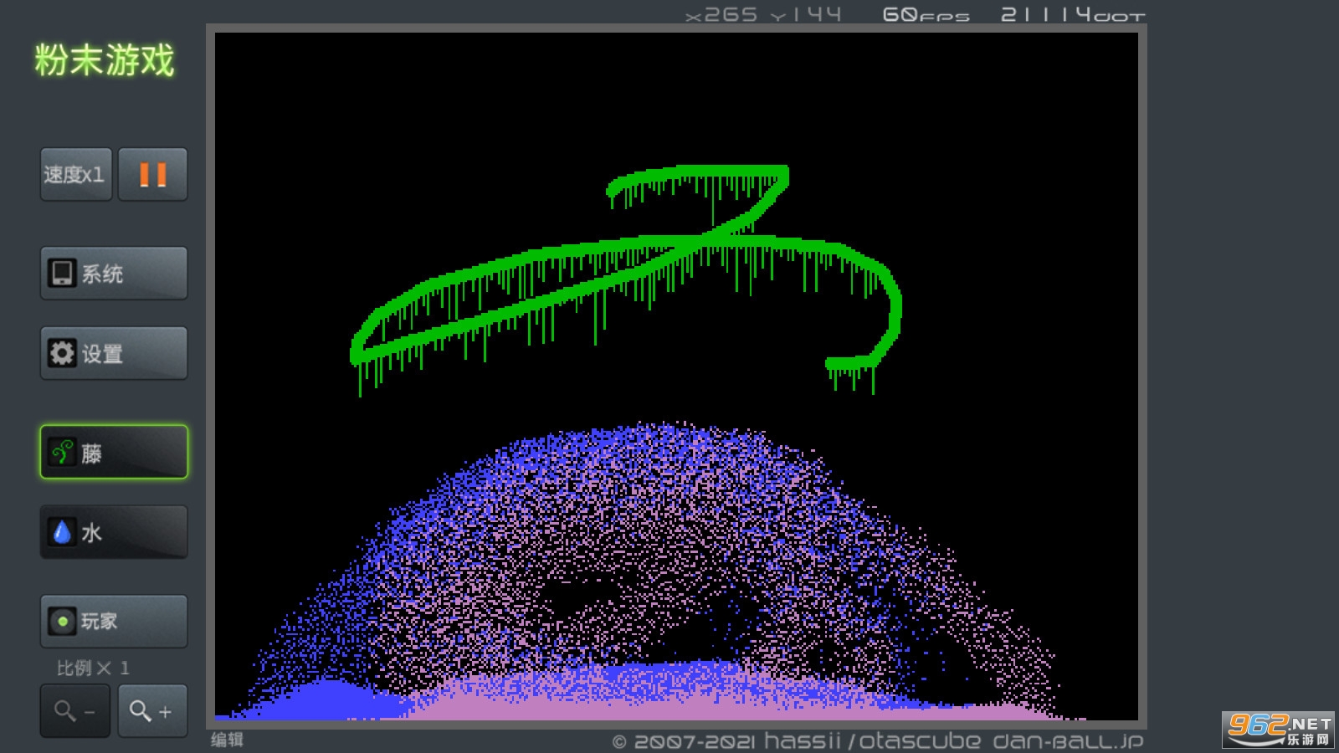
Task: Open 设置 with the gear icon
Action: coord(114,354)
